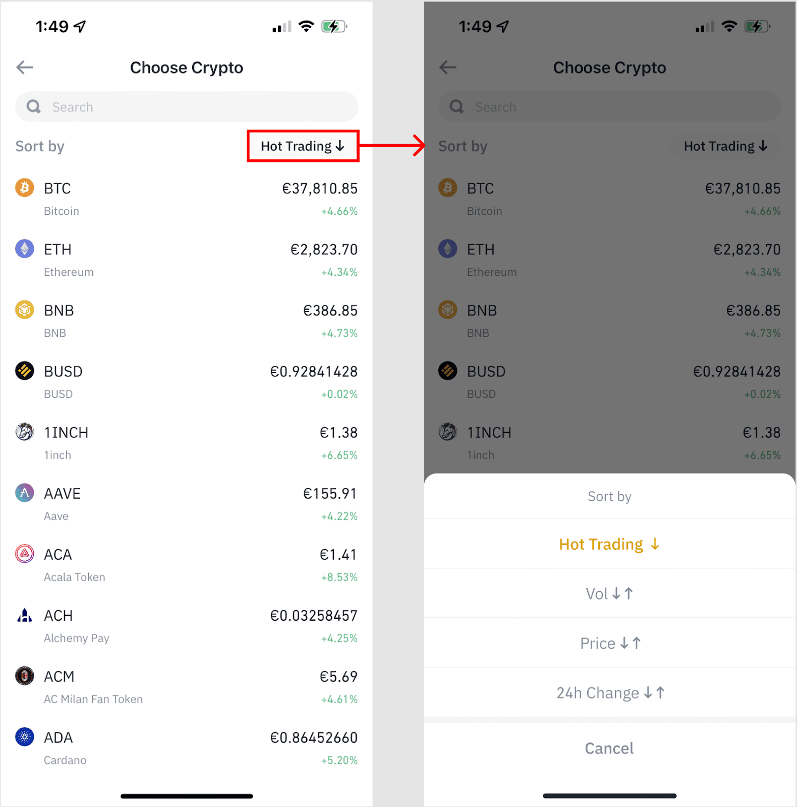Cancel the Sort by sheet
The height and width of the screenshot is (807, 797).
609,748
